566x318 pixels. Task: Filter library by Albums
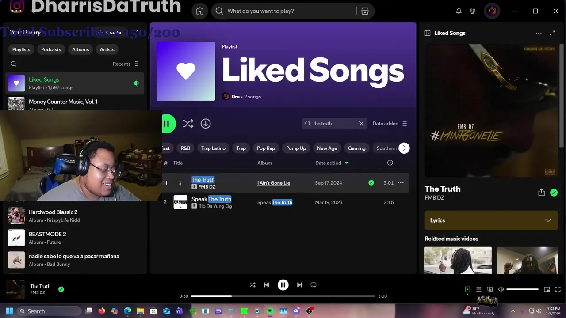pos(80,49)
